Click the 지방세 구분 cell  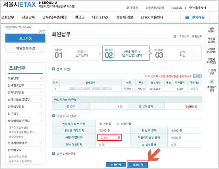click(141, 89)
